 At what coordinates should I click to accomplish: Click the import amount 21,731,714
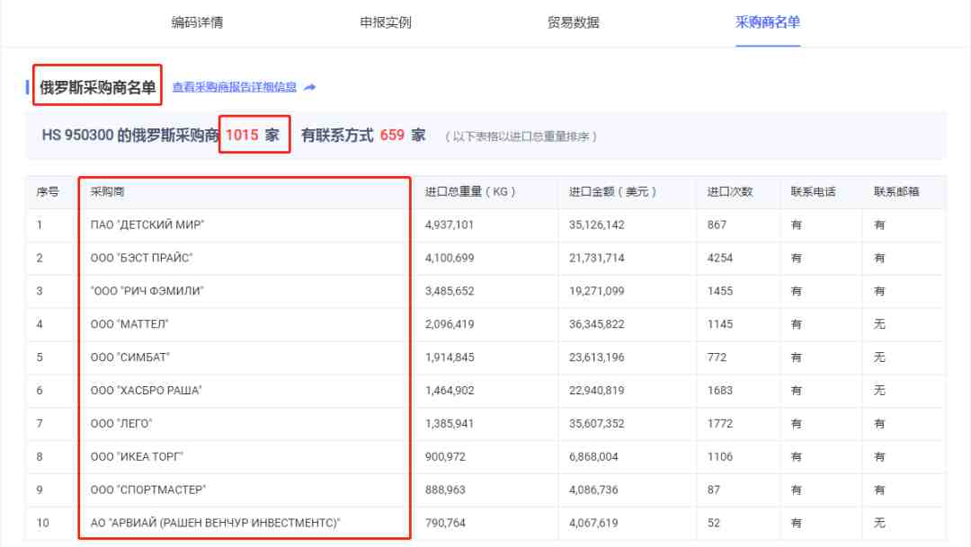[597, 258]
